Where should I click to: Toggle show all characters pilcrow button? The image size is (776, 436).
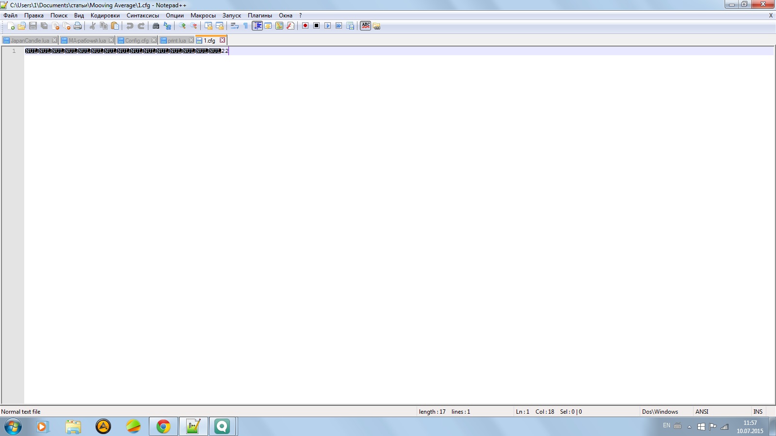point(245,26)
